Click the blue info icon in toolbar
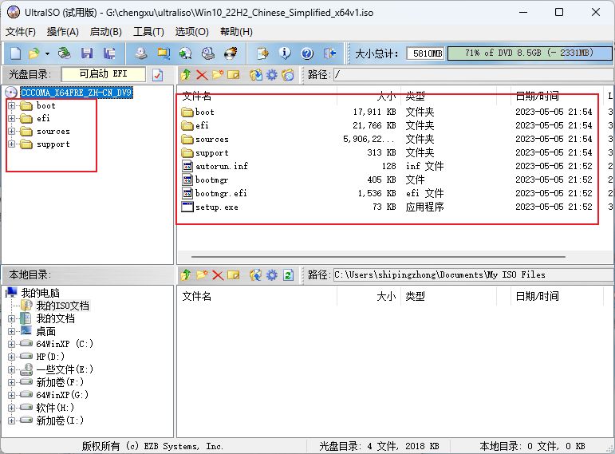Screen dimensions: 615x454 [x=285, y=53]
